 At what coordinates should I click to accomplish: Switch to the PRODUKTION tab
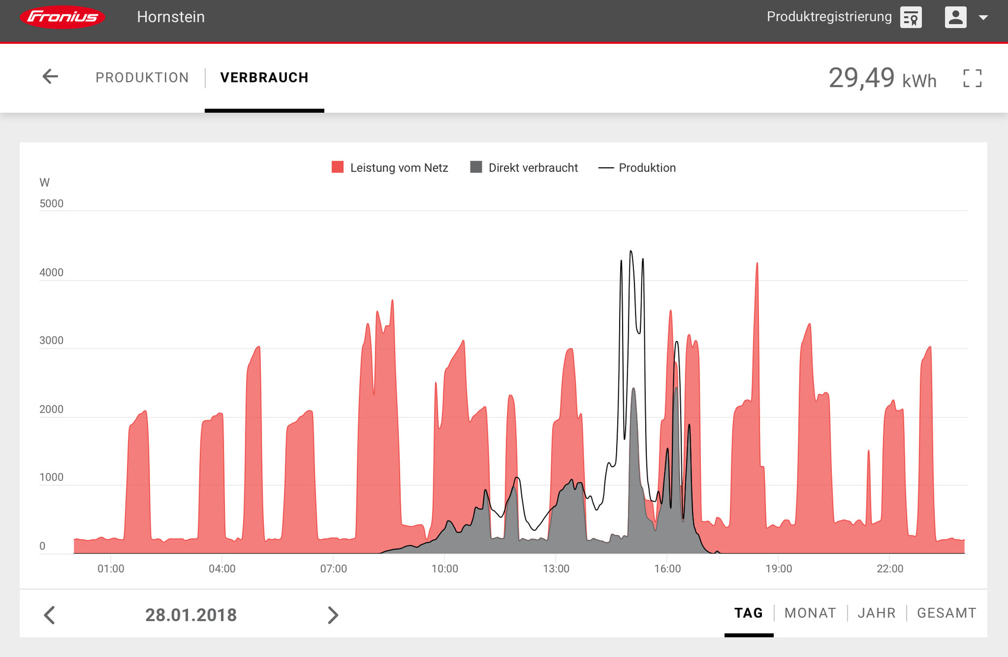point(142,78)
